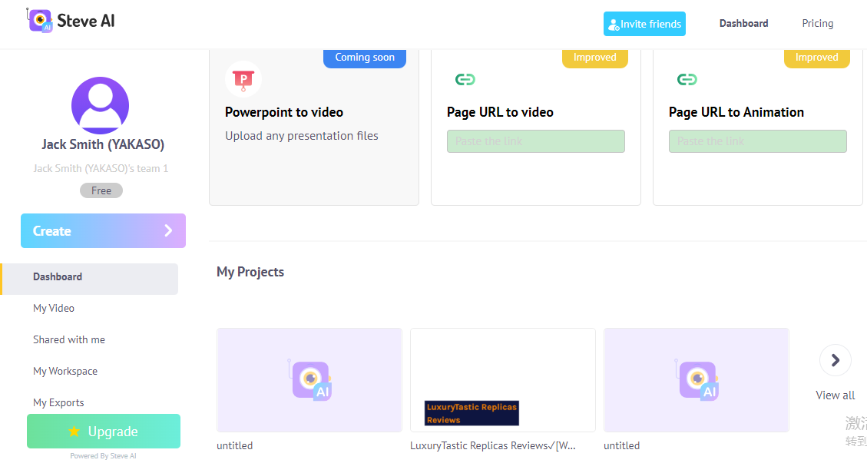Go to My Workspace
The height and width of the screenshot is (473, 867).
coord(65,371)
